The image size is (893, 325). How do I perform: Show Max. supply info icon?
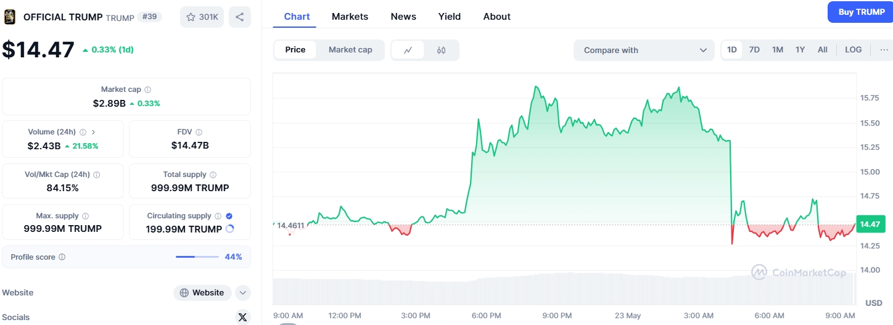pyautogui.click(x=85, y=216)
